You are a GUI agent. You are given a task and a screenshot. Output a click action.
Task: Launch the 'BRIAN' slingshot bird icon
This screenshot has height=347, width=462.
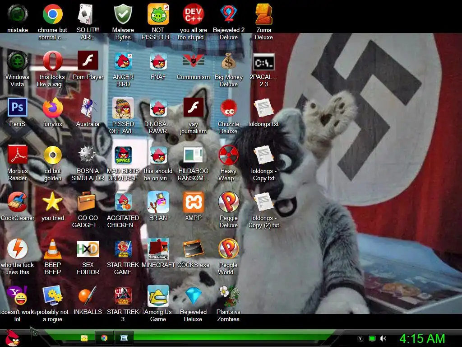point(158,202)
